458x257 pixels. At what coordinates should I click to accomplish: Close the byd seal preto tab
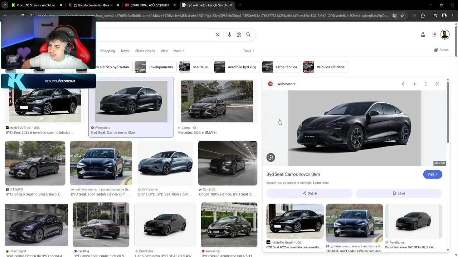pyautogui.click(x=231, y=5)
